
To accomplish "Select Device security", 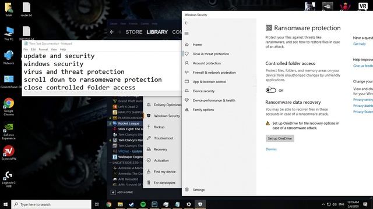I will click(203, 91).
